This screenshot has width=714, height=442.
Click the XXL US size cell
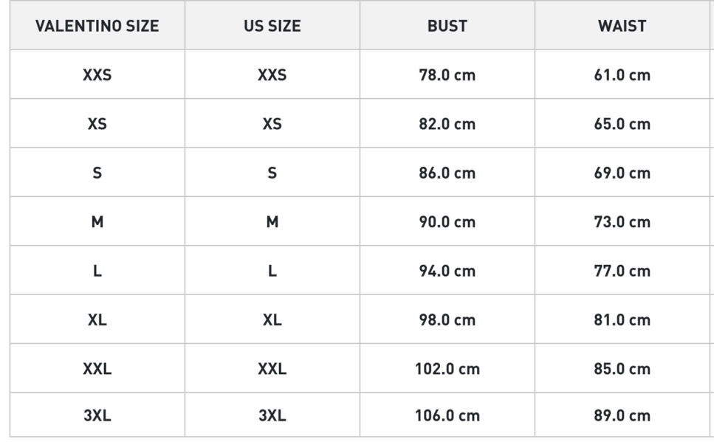pos(272,368)
